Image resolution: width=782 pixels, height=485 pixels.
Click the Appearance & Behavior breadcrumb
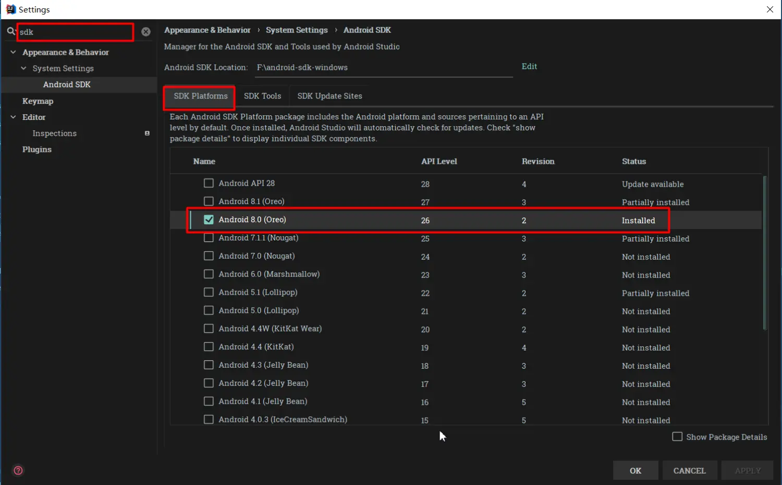click(x=207, y=30)
